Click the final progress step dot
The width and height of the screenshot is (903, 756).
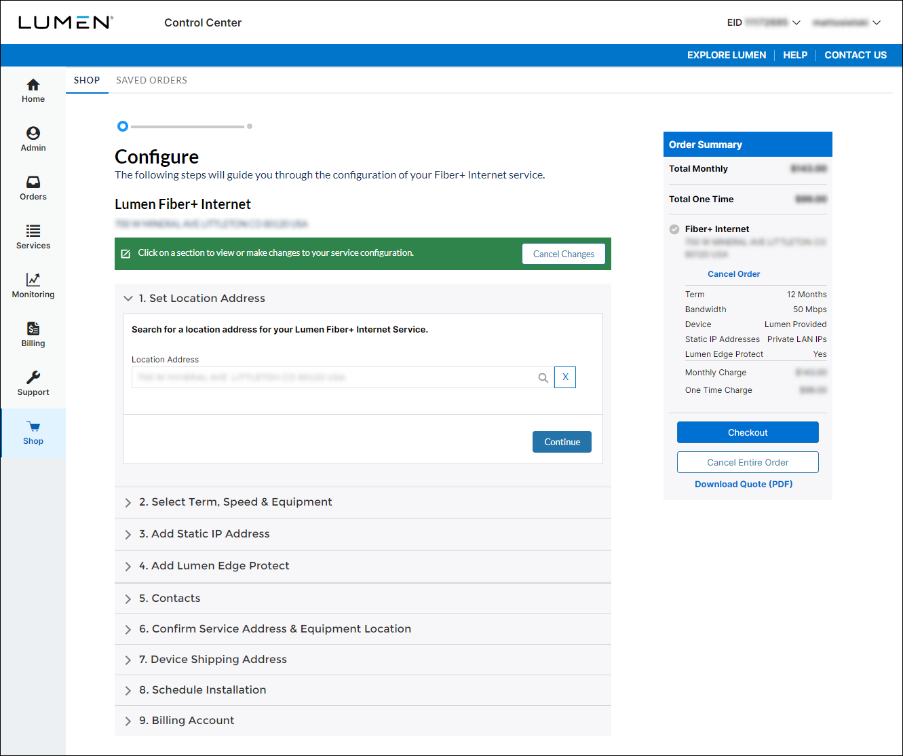click(x=250, y=126)
